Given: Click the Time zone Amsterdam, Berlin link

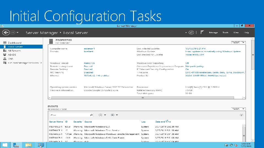Looking at the screenshot, I should click(x=215, y=72).
